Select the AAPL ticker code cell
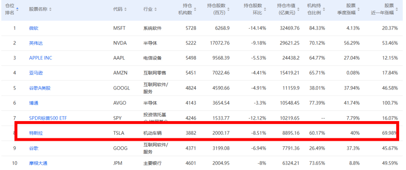This screenshot has width=406, height=170. tap(119, 58)
